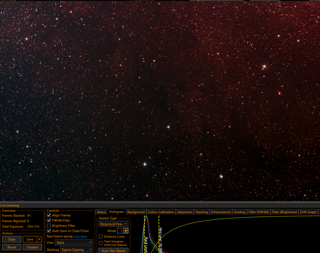
Task: Click the Clear stack button
Action: coord(12,239)
